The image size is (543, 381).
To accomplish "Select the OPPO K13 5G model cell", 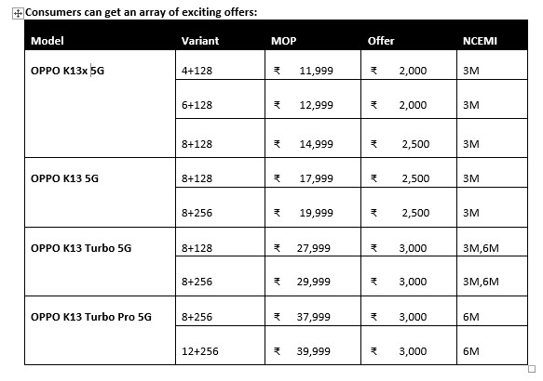I will [x=100, y=192].
